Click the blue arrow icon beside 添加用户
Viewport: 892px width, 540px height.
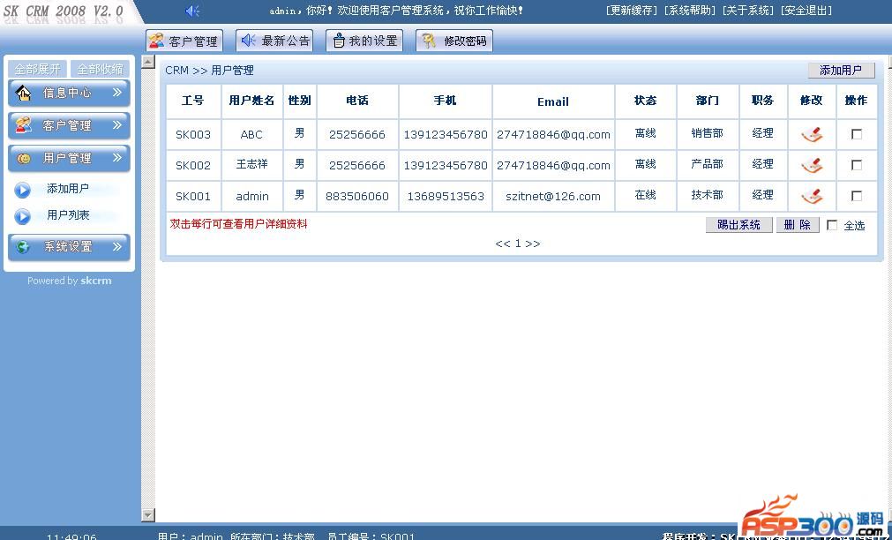coord(22,190)
